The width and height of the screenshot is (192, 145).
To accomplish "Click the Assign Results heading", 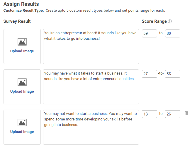I will tap(21, 4).
